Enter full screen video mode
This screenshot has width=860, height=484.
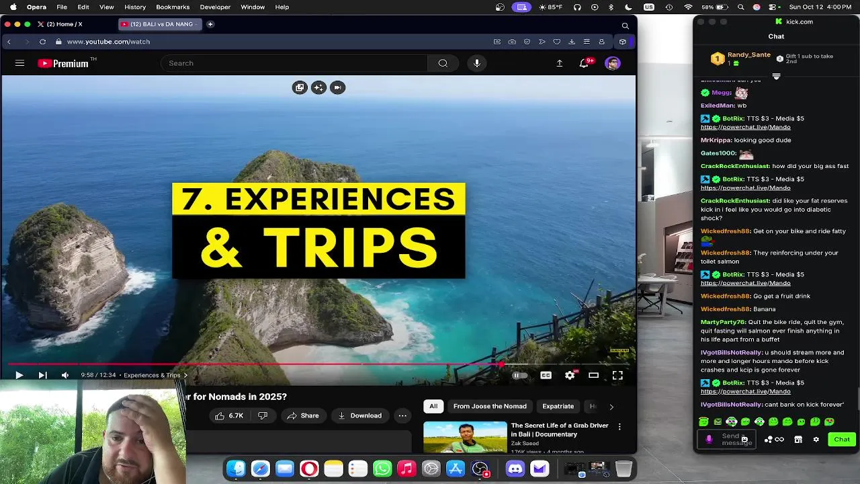point(617,375)
